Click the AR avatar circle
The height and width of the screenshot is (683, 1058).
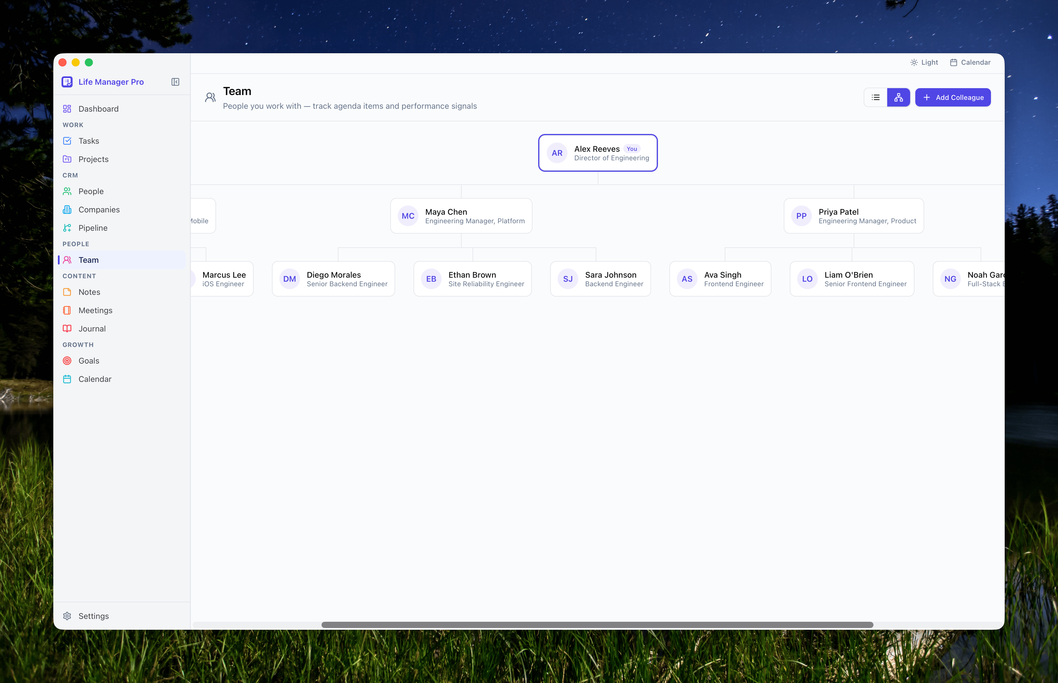point(557,153)
